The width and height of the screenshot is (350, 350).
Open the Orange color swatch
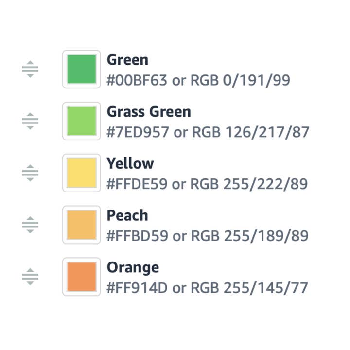82,277
